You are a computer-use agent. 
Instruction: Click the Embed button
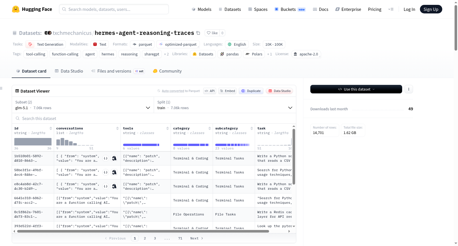[228, 91]
